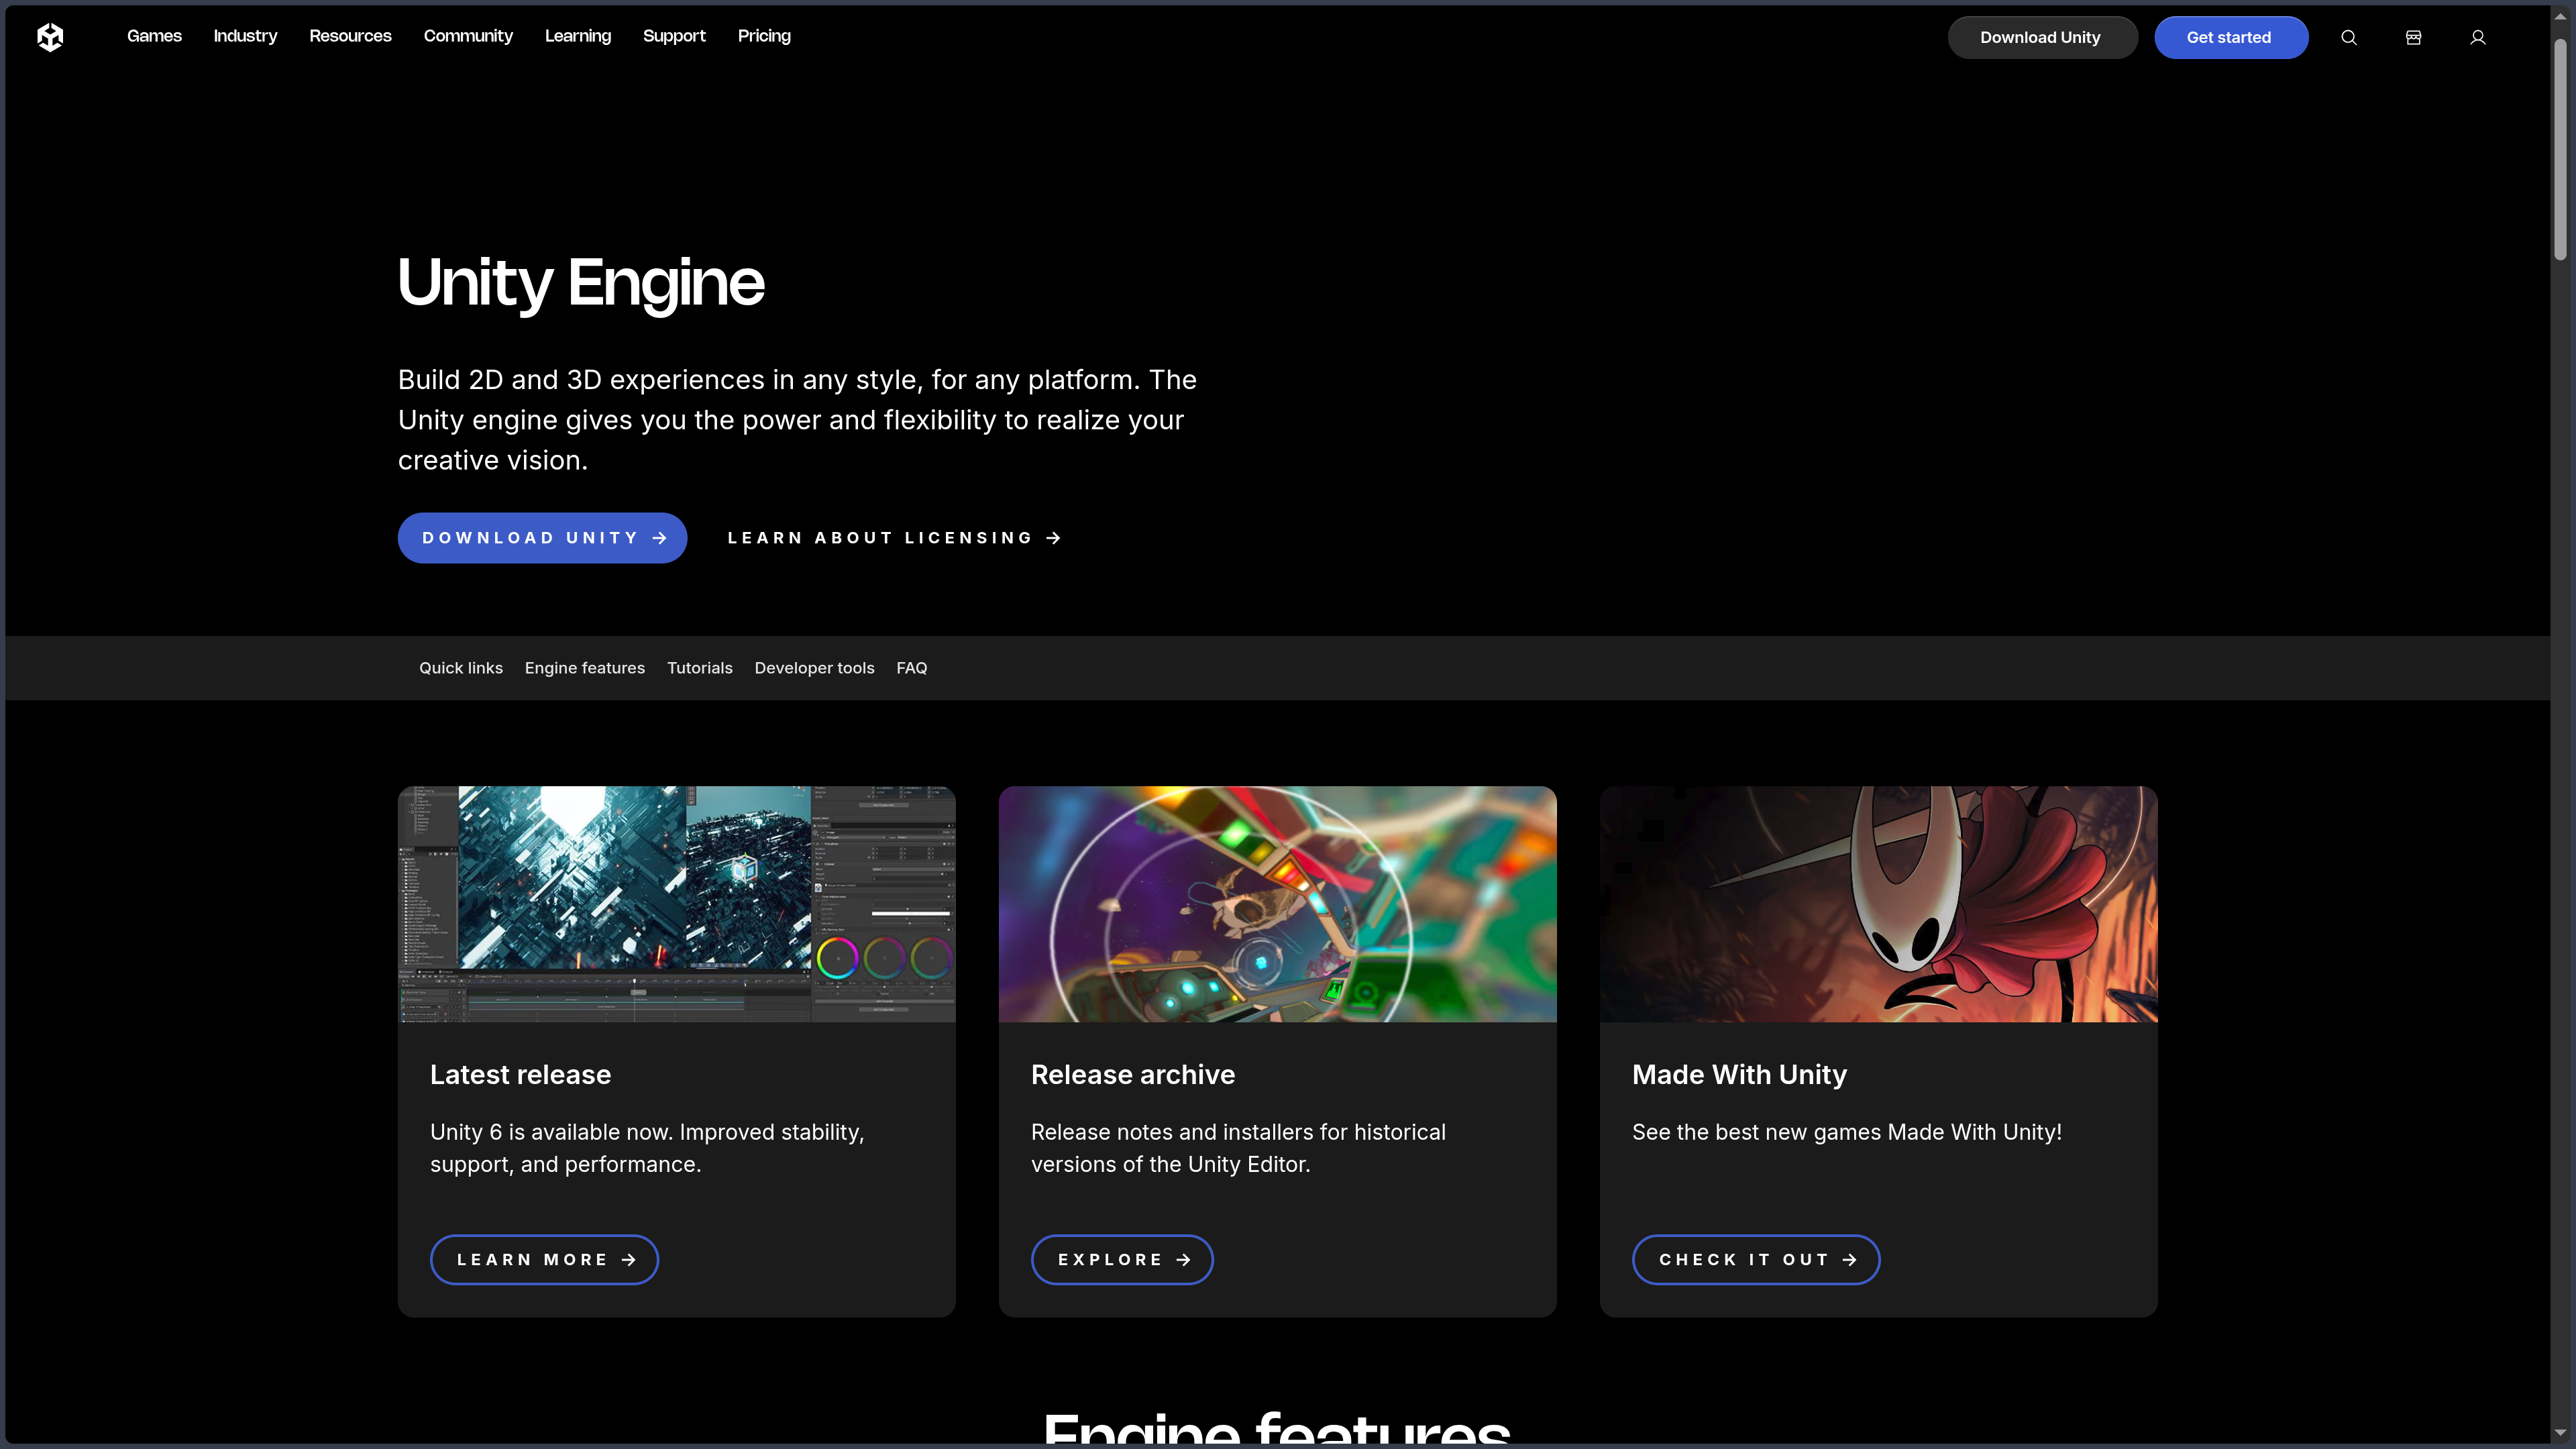Image resolution: width=2576 pixels, height=1449 pixels.
Task: Jump to Engine features section
Action: click(x=585, y=668)
